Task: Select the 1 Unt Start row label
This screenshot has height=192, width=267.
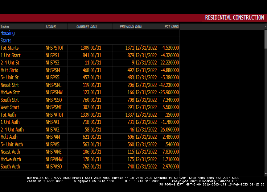Action: (x=11, y=55)
